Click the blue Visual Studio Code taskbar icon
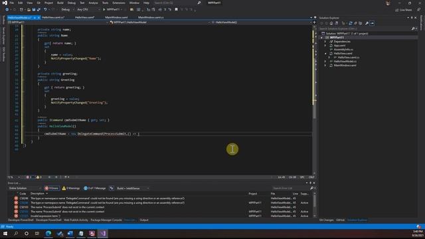 59,233
